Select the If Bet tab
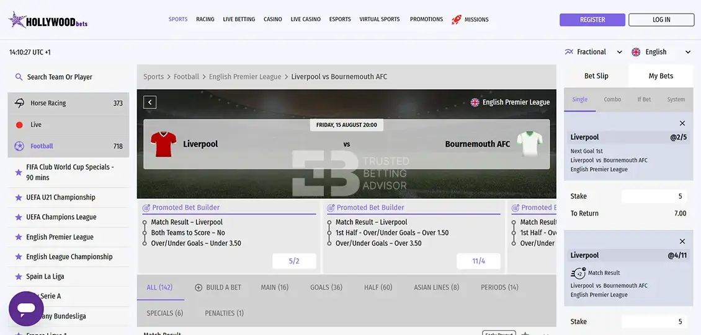The image size is (701, 335). [644, 100]
